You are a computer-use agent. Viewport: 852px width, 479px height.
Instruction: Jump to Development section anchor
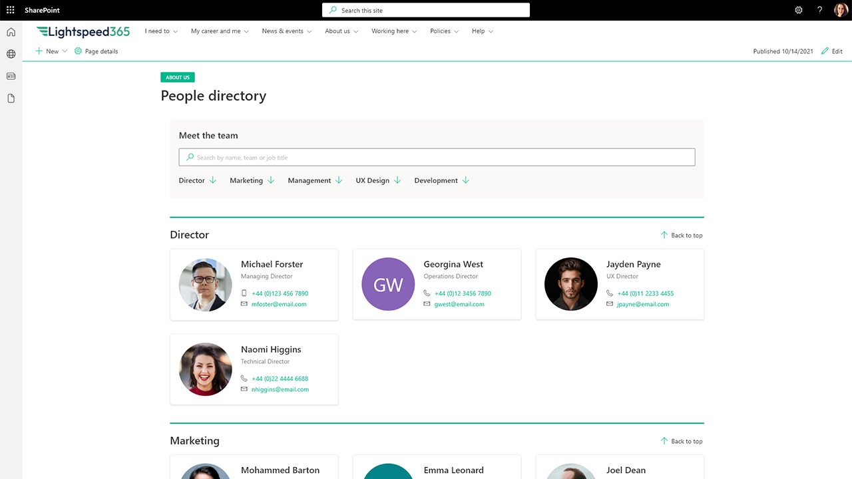point(442,180)
